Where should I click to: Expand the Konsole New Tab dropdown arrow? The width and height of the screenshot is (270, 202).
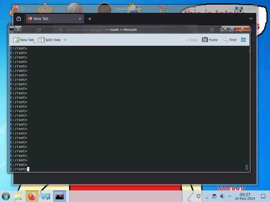(x=34, y=42)
